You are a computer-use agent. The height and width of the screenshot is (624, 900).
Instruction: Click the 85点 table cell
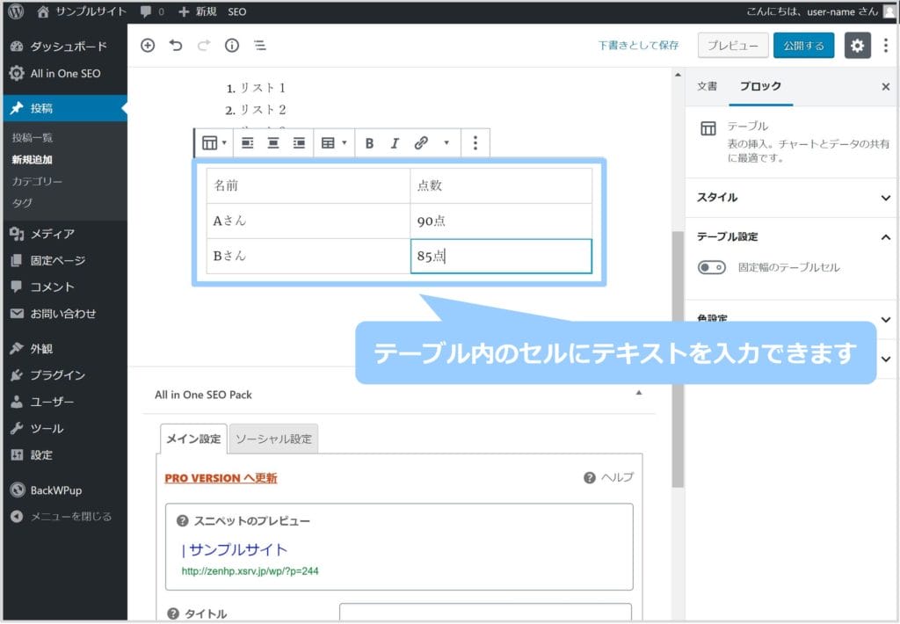pos(501,256)
